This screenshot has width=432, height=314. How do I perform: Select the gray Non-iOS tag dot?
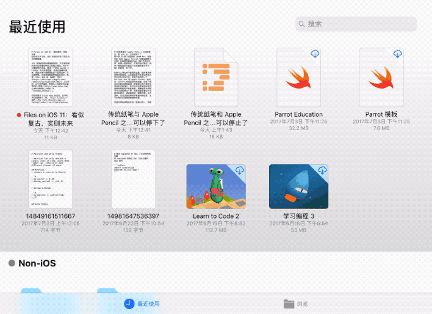point(12,263)
